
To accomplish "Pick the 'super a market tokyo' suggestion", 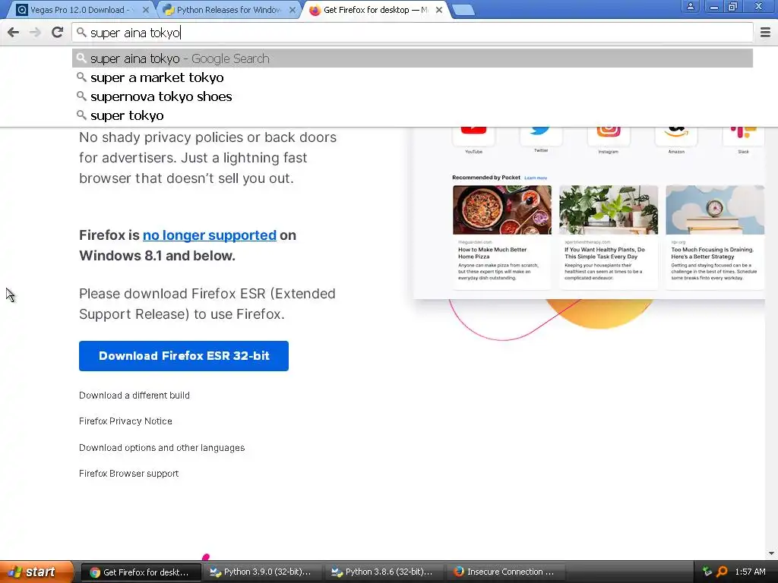I will 413,77.
